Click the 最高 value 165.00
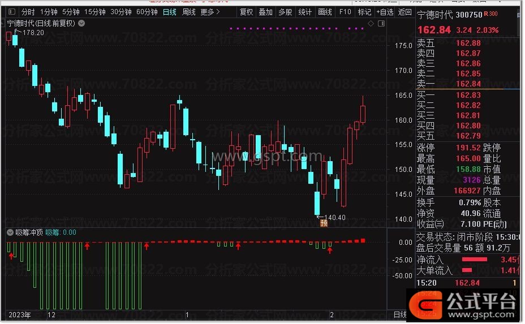The height and width of the screenshot is (324, 525). [468, 158]
